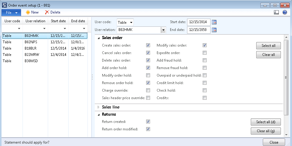Click the red Delete X icon
This screenshot has height=146, width=292.
click(47, 12)
